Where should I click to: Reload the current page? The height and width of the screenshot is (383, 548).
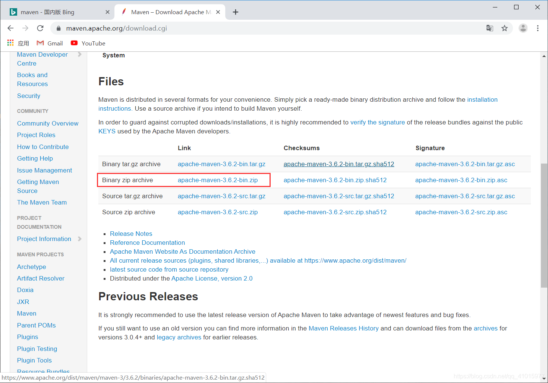[x=40, y=28]
